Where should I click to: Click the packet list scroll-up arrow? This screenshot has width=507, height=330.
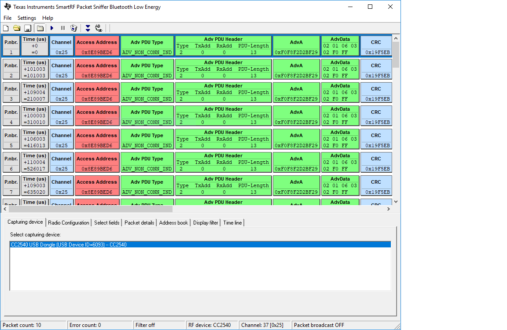point(396,38)
